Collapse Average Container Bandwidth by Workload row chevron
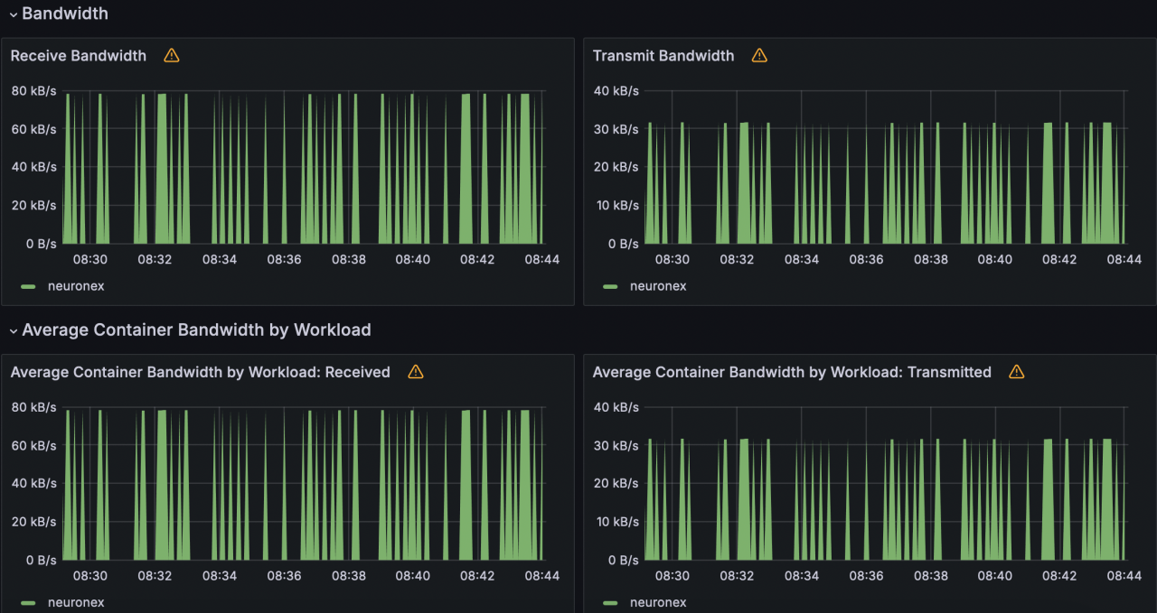The height and width of the screenshot is (613, 1157). [13, 331]
